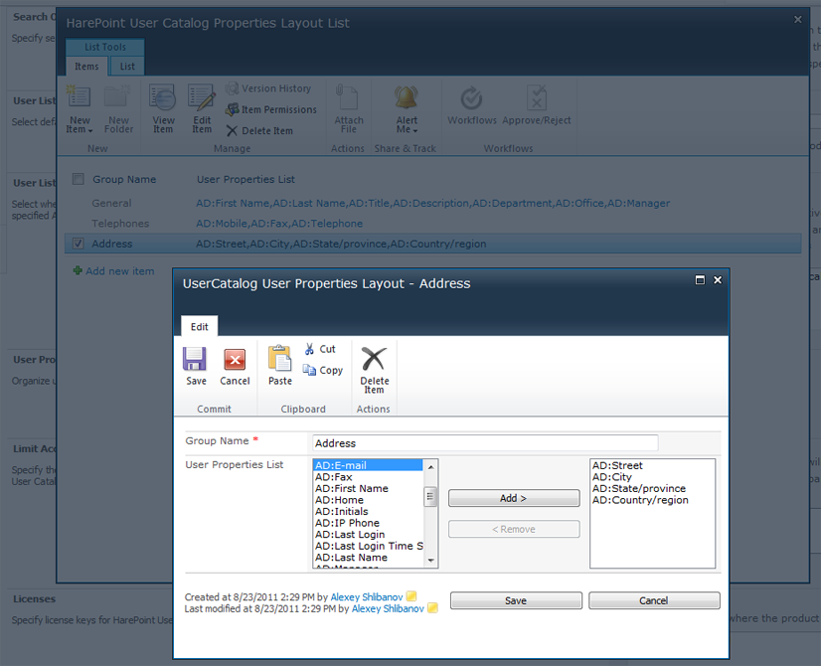
Task: Select AD:Last Name in available properties
Action: pyautogui.click(x=368, y=558)
